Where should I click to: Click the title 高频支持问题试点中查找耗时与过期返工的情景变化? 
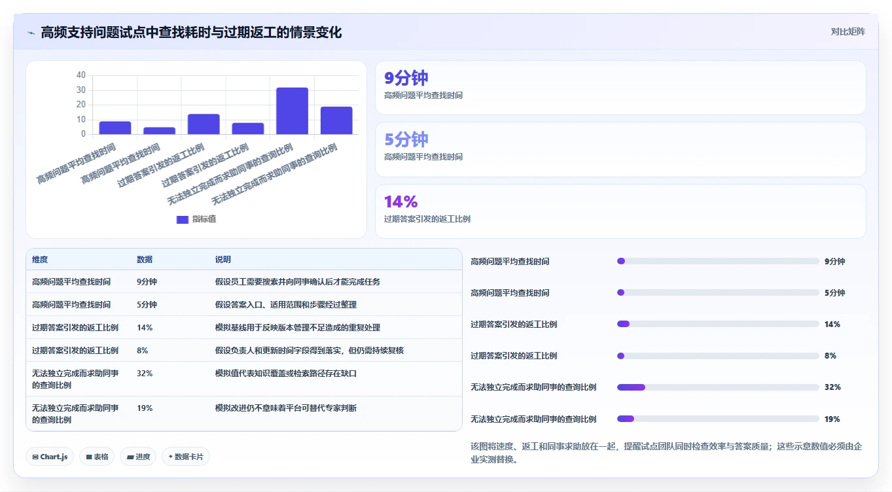191,32
